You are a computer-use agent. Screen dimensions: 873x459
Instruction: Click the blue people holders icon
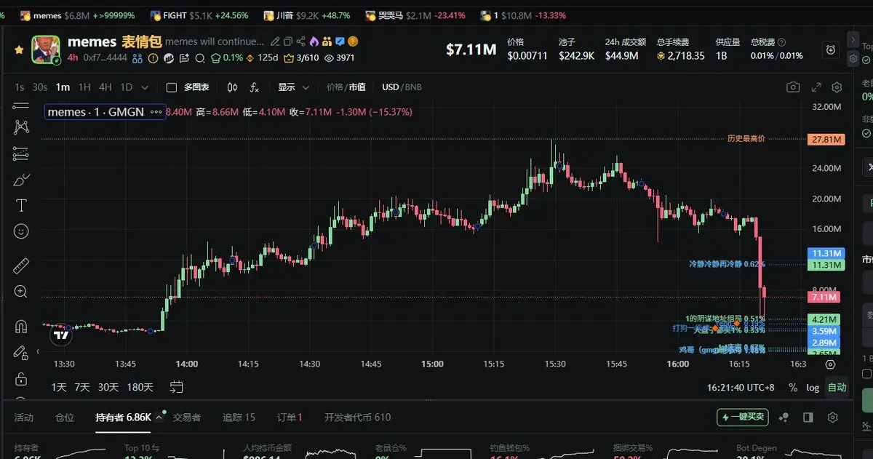[137, 58]
